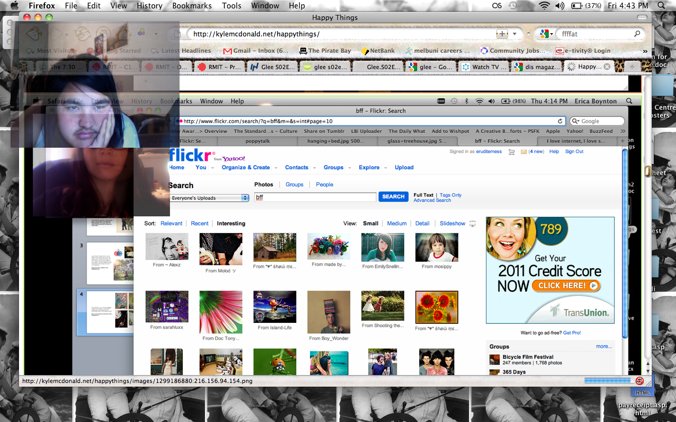676x422 pixels.
Task: Open the melbuni careers bookmark
Action: pyautogui.click(x=437, y=51)
